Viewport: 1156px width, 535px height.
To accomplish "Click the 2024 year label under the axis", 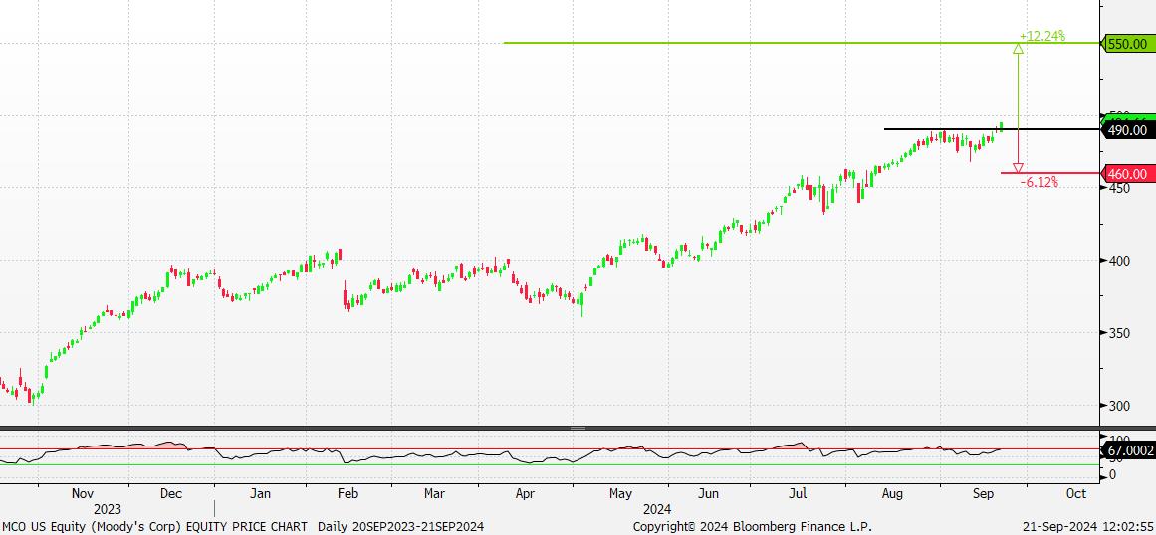I will pyautogui.click(x=657, y=509).
